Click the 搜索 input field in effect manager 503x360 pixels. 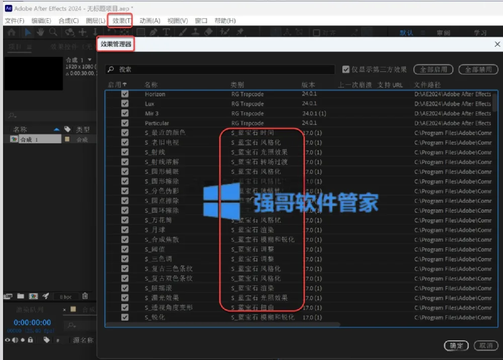[220, 69]
